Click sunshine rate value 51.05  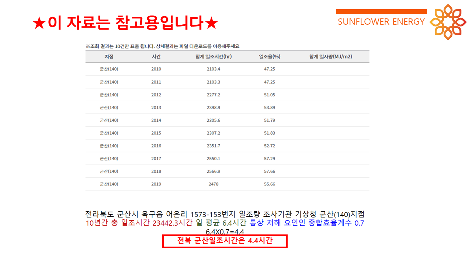click(x=270, y=95)
